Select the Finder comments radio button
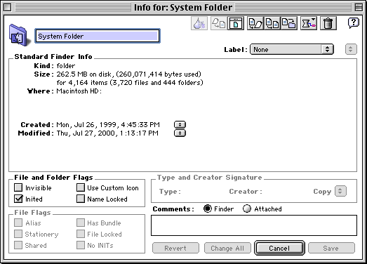Screen dimensions: 367x264 208,209
